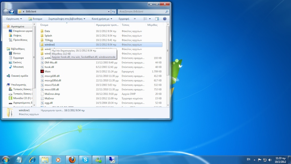Click the navigation pane scrollbar down arrow
Viewport: 291px width, 164px height.
[34, 105]
